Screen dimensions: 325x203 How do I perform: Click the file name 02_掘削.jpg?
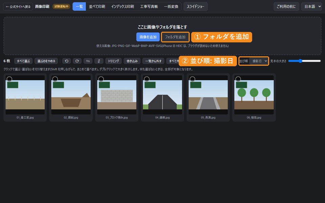[x=71, y=117]
